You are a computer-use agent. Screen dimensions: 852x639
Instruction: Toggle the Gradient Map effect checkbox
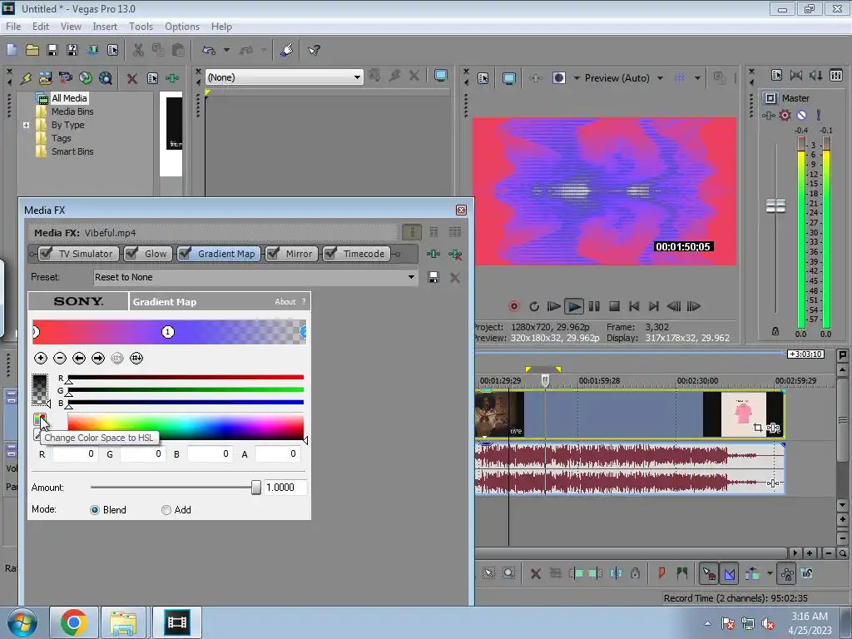tap(185, 253)
